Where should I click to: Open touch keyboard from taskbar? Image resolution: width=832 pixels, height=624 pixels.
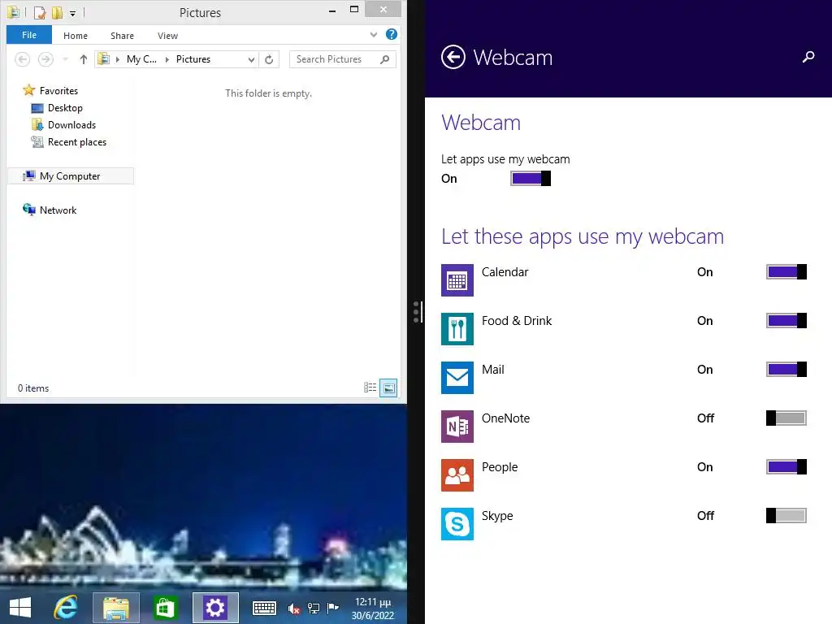point(264,608)
